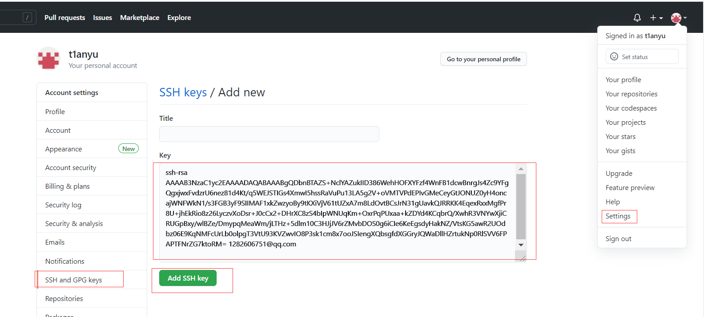Open Marketplace in the header
Image resolution: width=704 pixels, height=317 pixels.
click(140, 18)
